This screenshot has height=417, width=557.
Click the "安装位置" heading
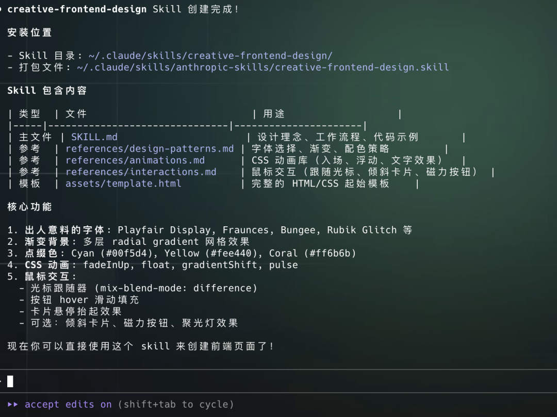[x=29, y=32]
